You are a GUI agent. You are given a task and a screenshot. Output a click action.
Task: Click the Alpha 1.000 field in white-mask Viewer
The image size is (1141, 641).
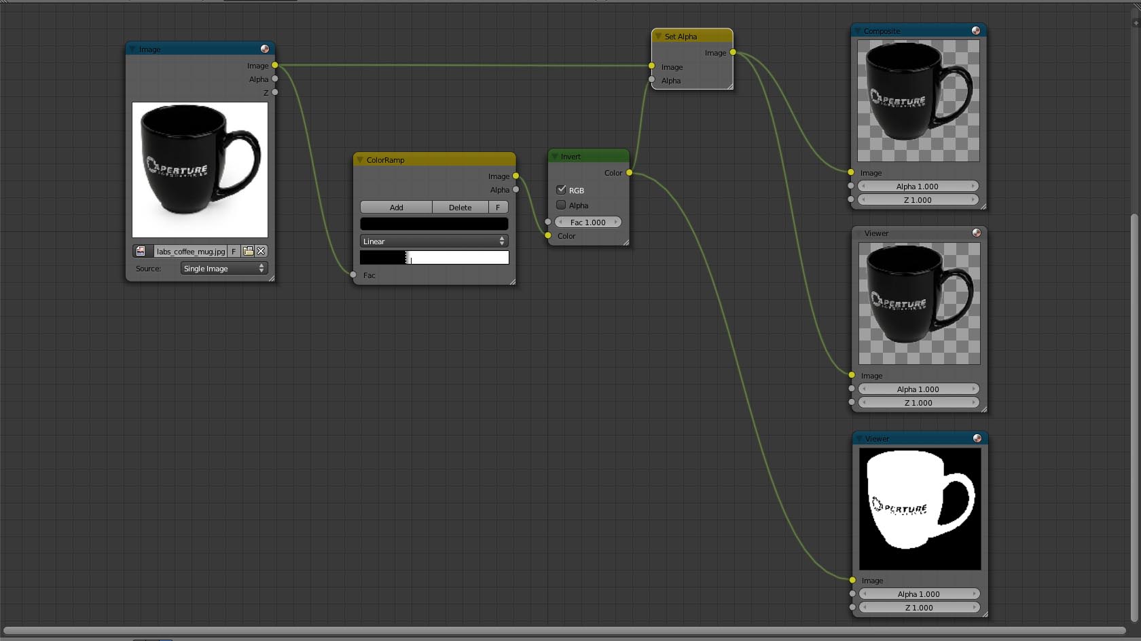pos(919,594)
